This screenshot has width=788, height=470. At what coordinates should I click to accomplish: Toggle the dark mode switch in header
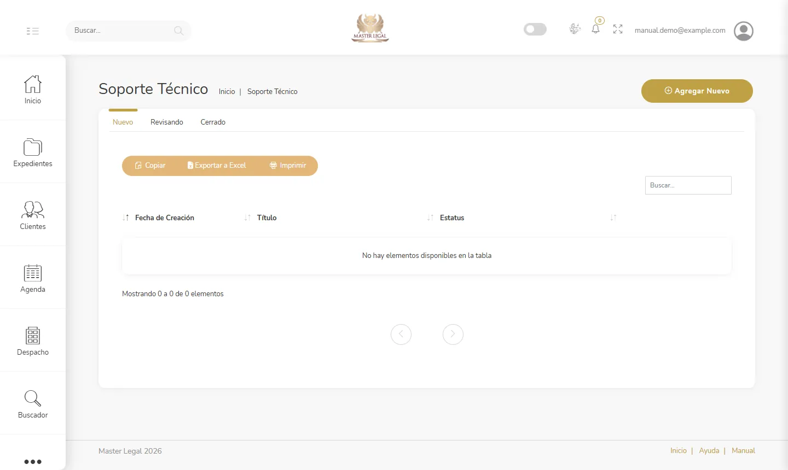[x=535, y=29]
